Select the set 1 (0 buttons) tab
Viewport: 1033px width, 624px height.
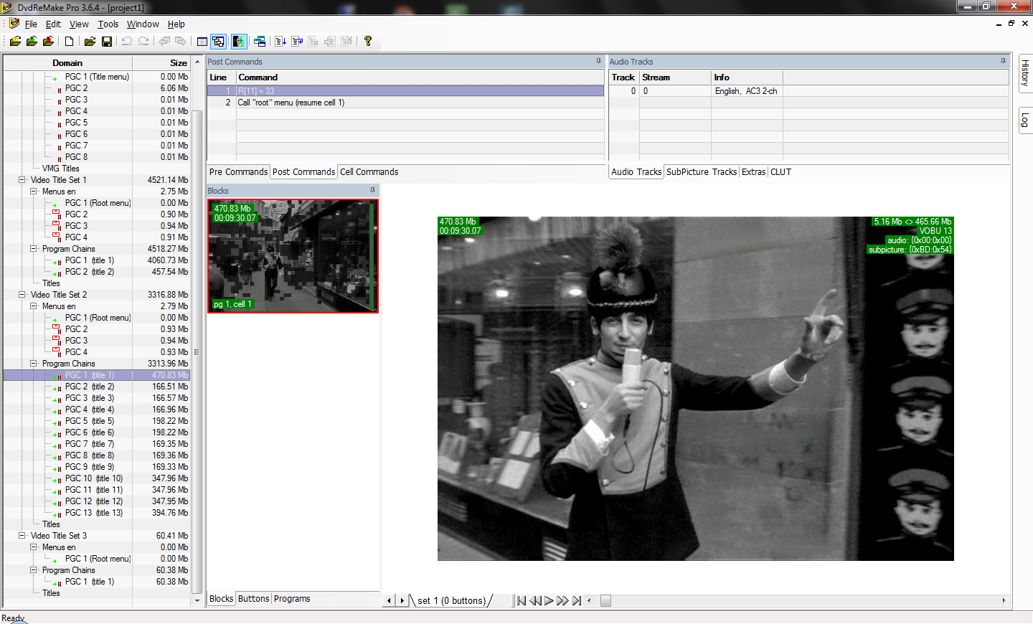pos(452,601)
